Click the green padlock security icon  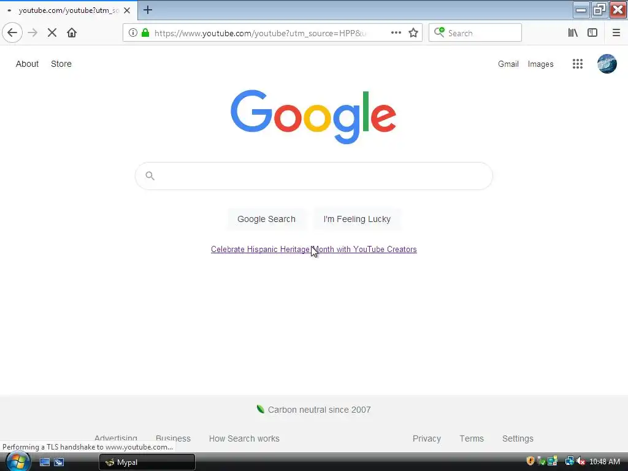[x=145, y=33]
